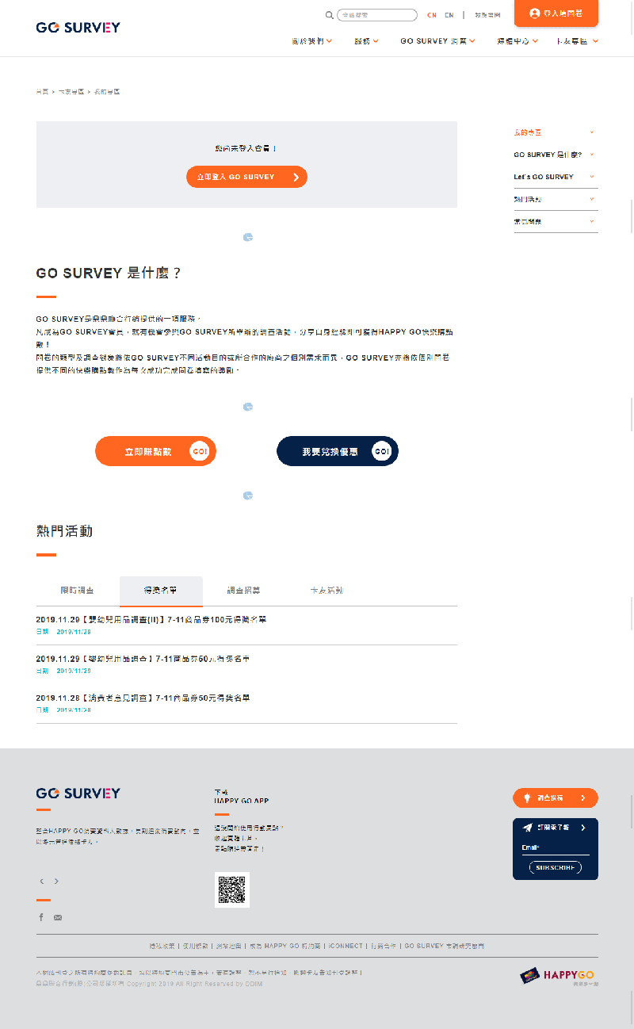
Task: Open 2019.11.29 winners list with 60元 voucher
Action: point(143,659)
